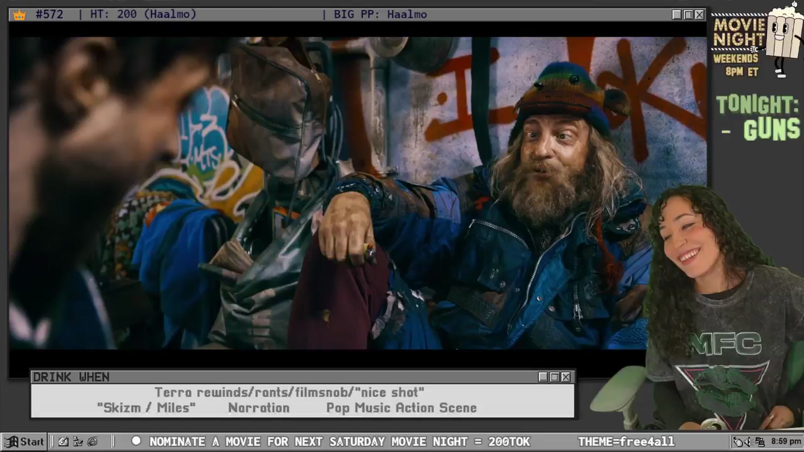The width and height of the screenshot is (804, 452).
Task: Maximize the DRINK WHEN window
Action: click(x=554, y=377)
